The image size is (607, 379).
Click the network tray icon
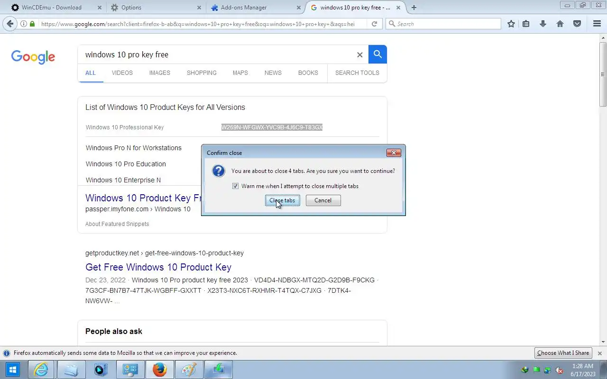tap(548, 370)
